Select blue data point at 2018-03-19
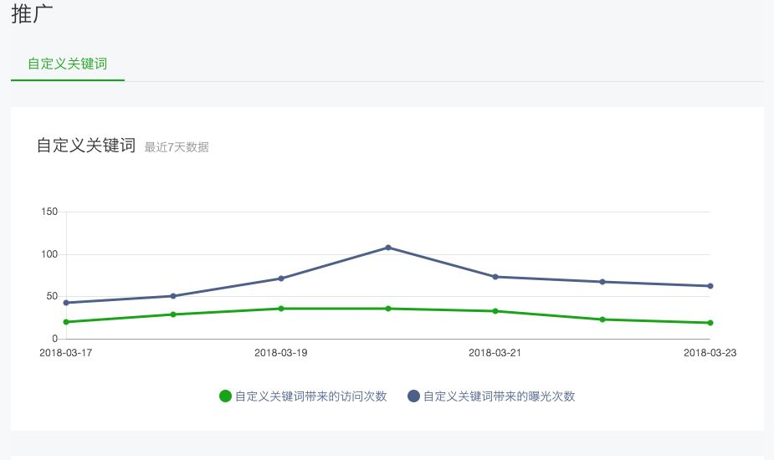Viewport: 774px width, 460px height. point(281,279)
